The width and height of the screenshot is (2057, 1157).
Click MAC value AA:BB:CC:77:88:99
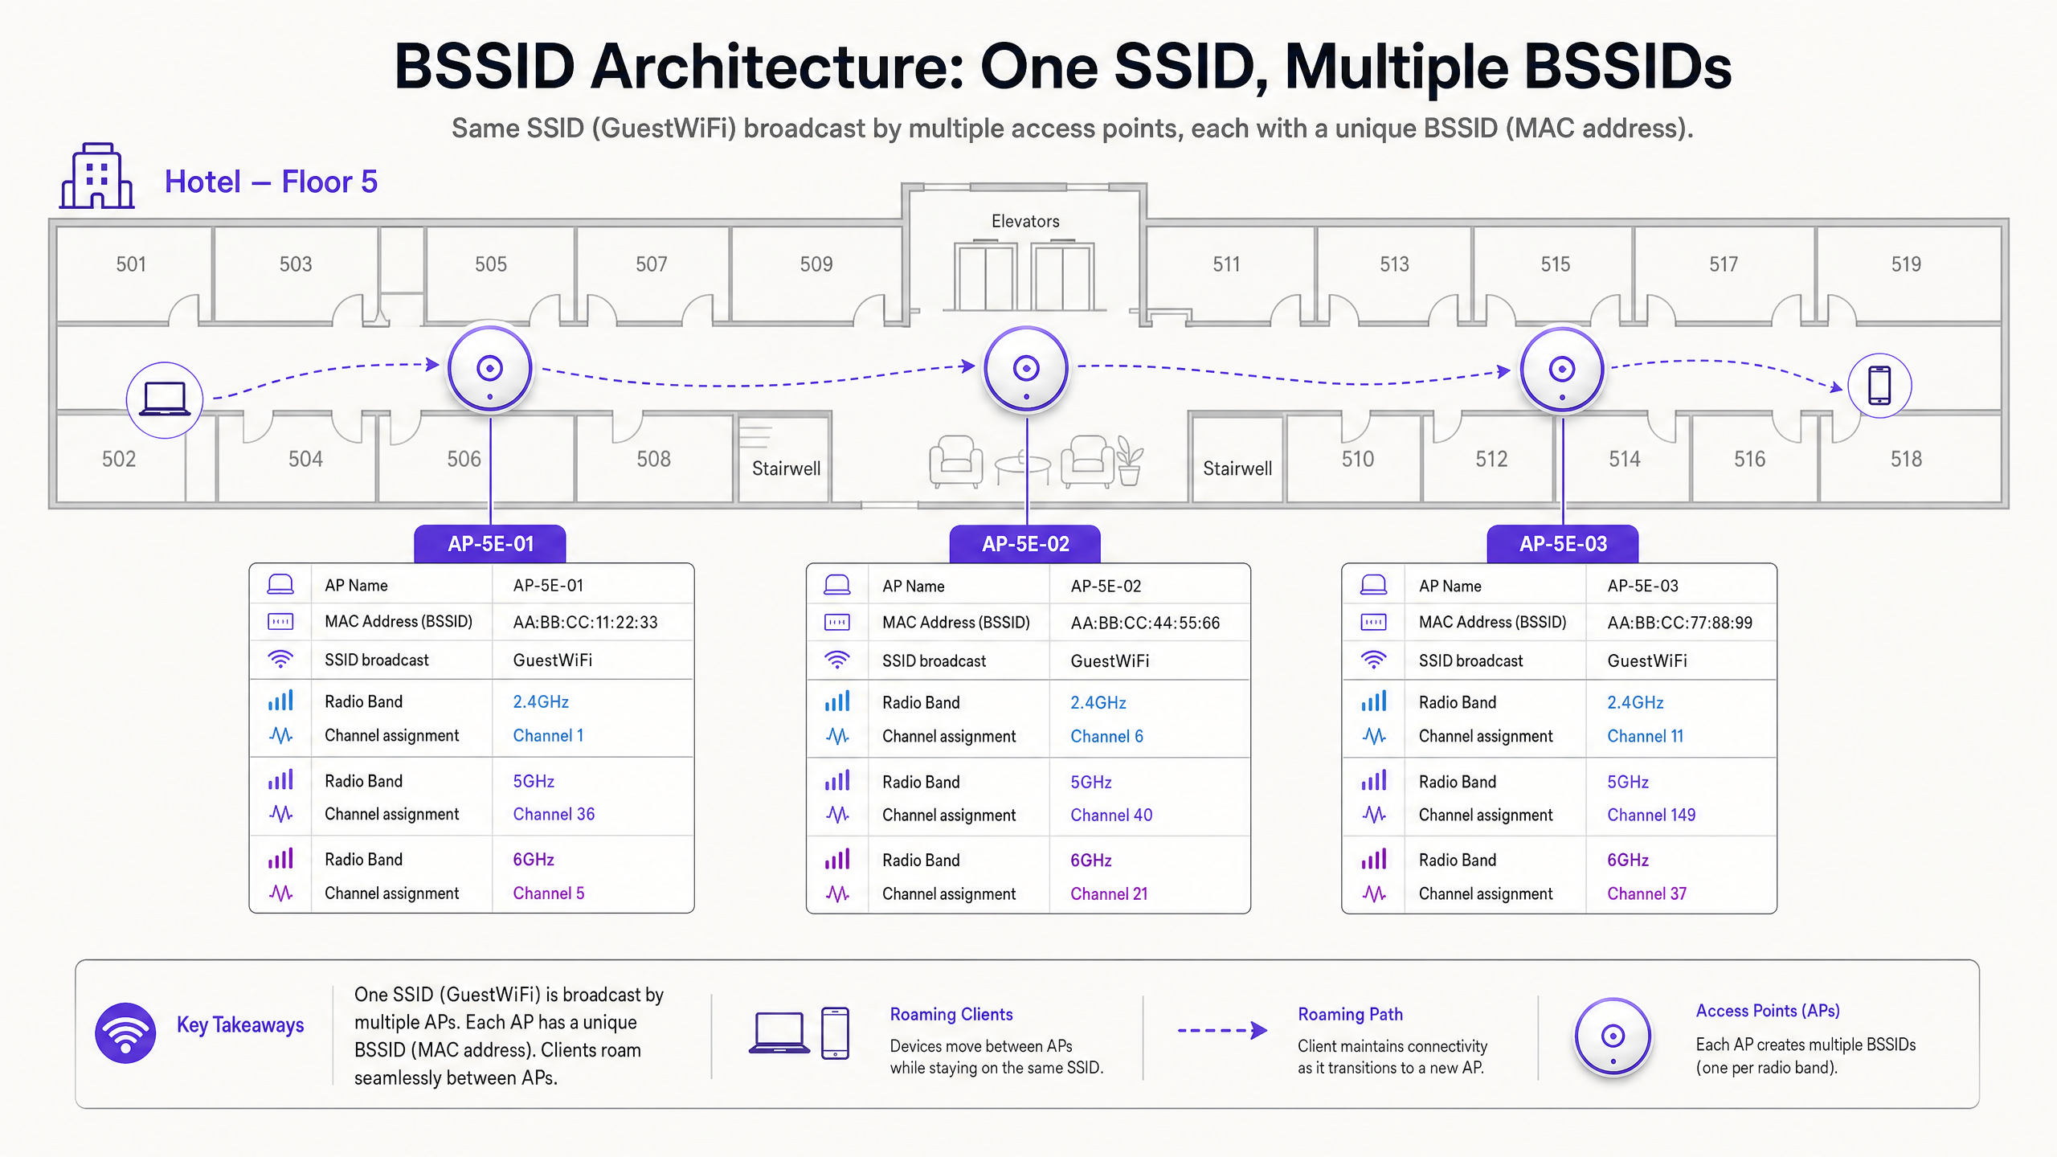1679,623
